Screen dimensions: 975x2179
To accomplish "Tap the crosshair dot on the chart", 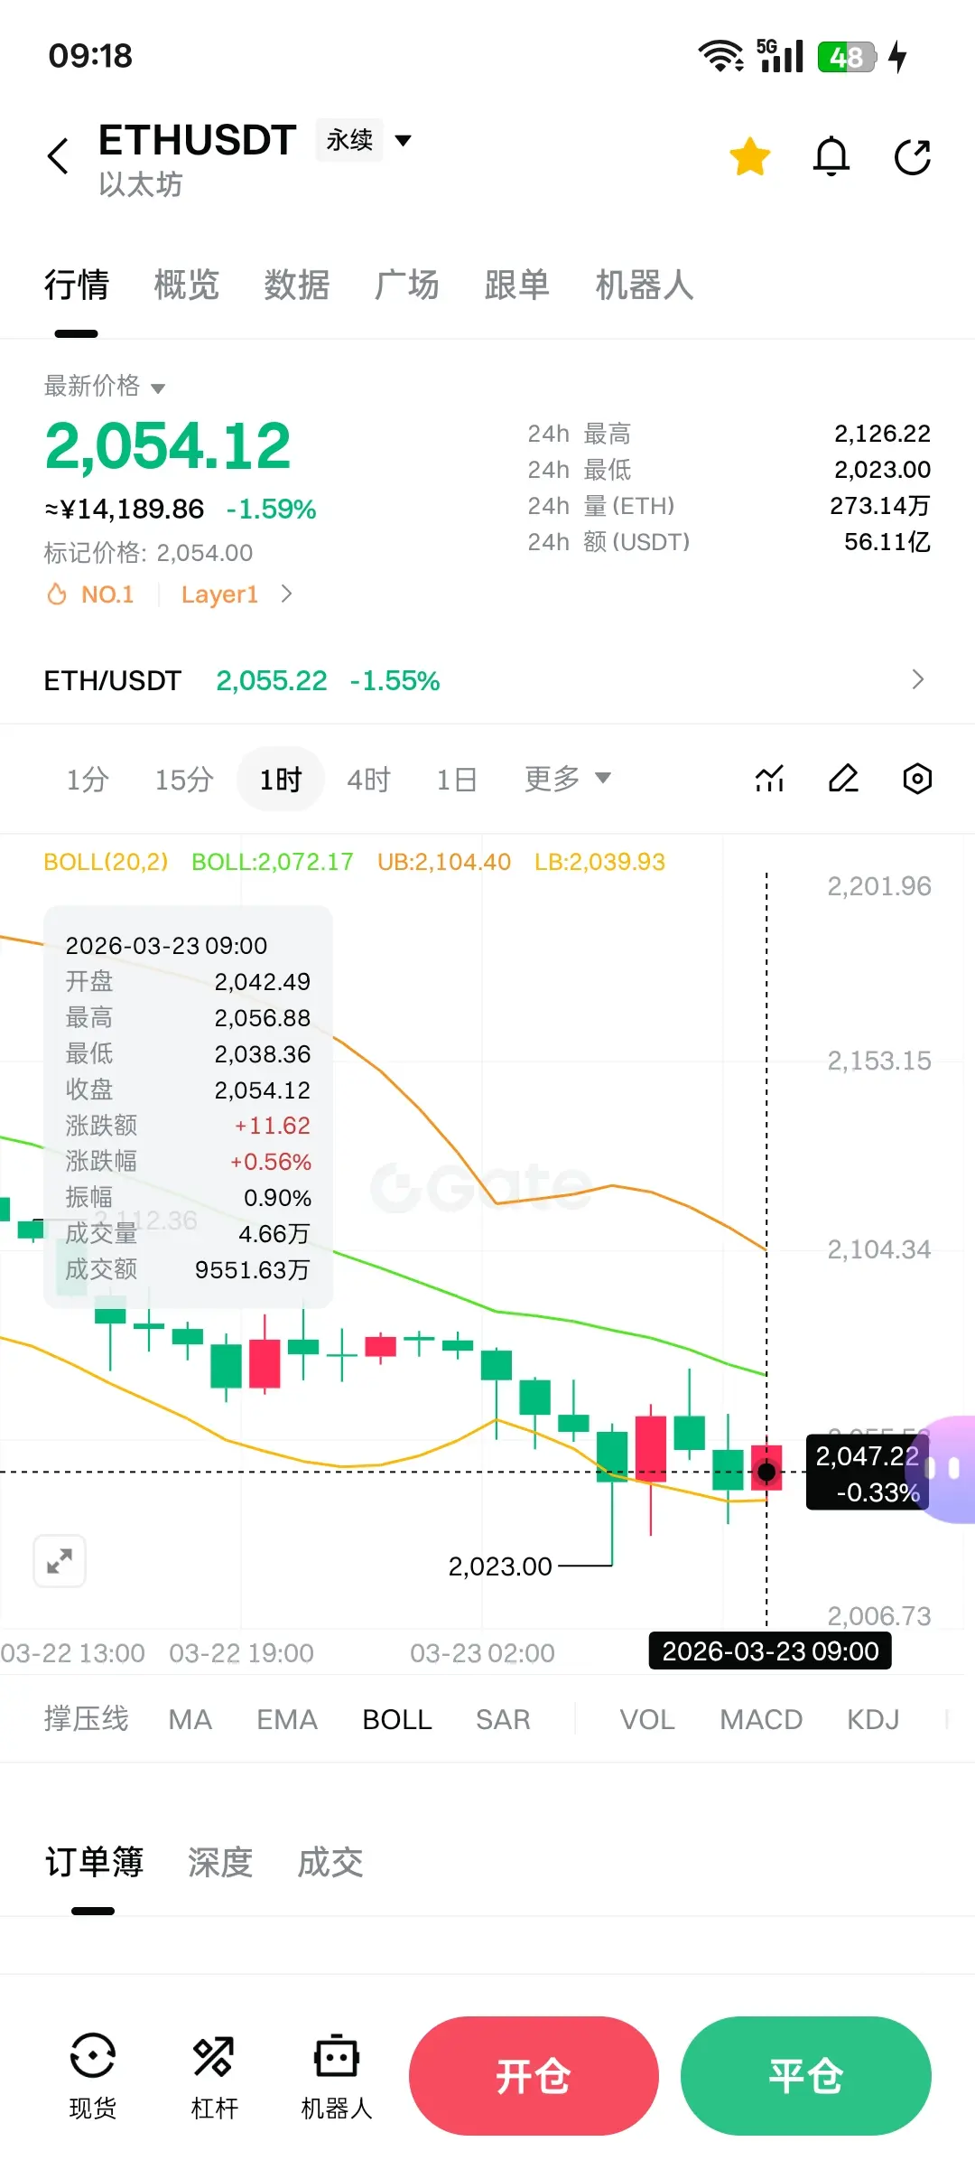I will 766,1472.
